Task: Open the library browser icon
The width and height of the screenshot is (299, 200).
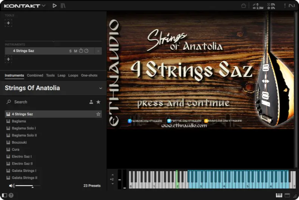Action: tap(63, 6)
